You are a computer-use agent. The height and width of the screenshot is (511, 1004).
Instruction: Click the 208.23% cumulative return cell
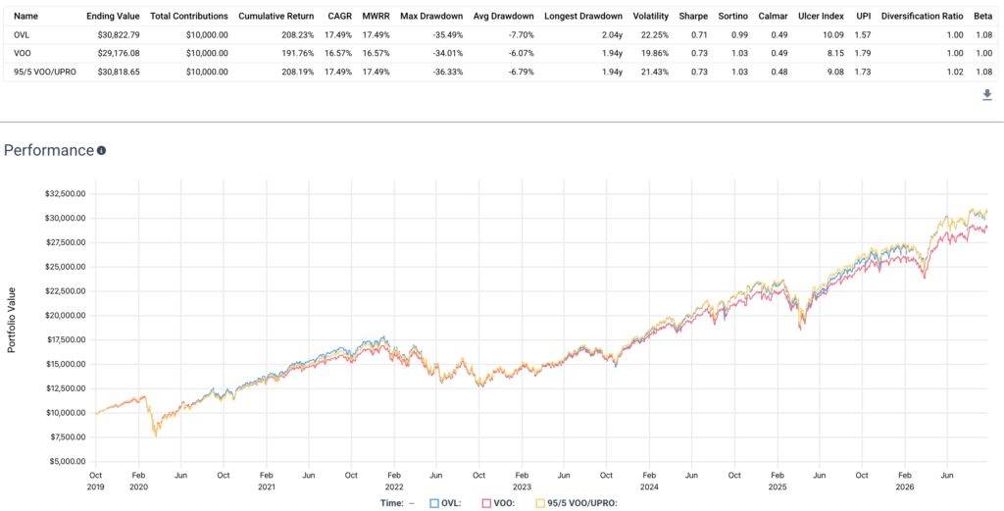pyautogui.click(x=298, y=35)
